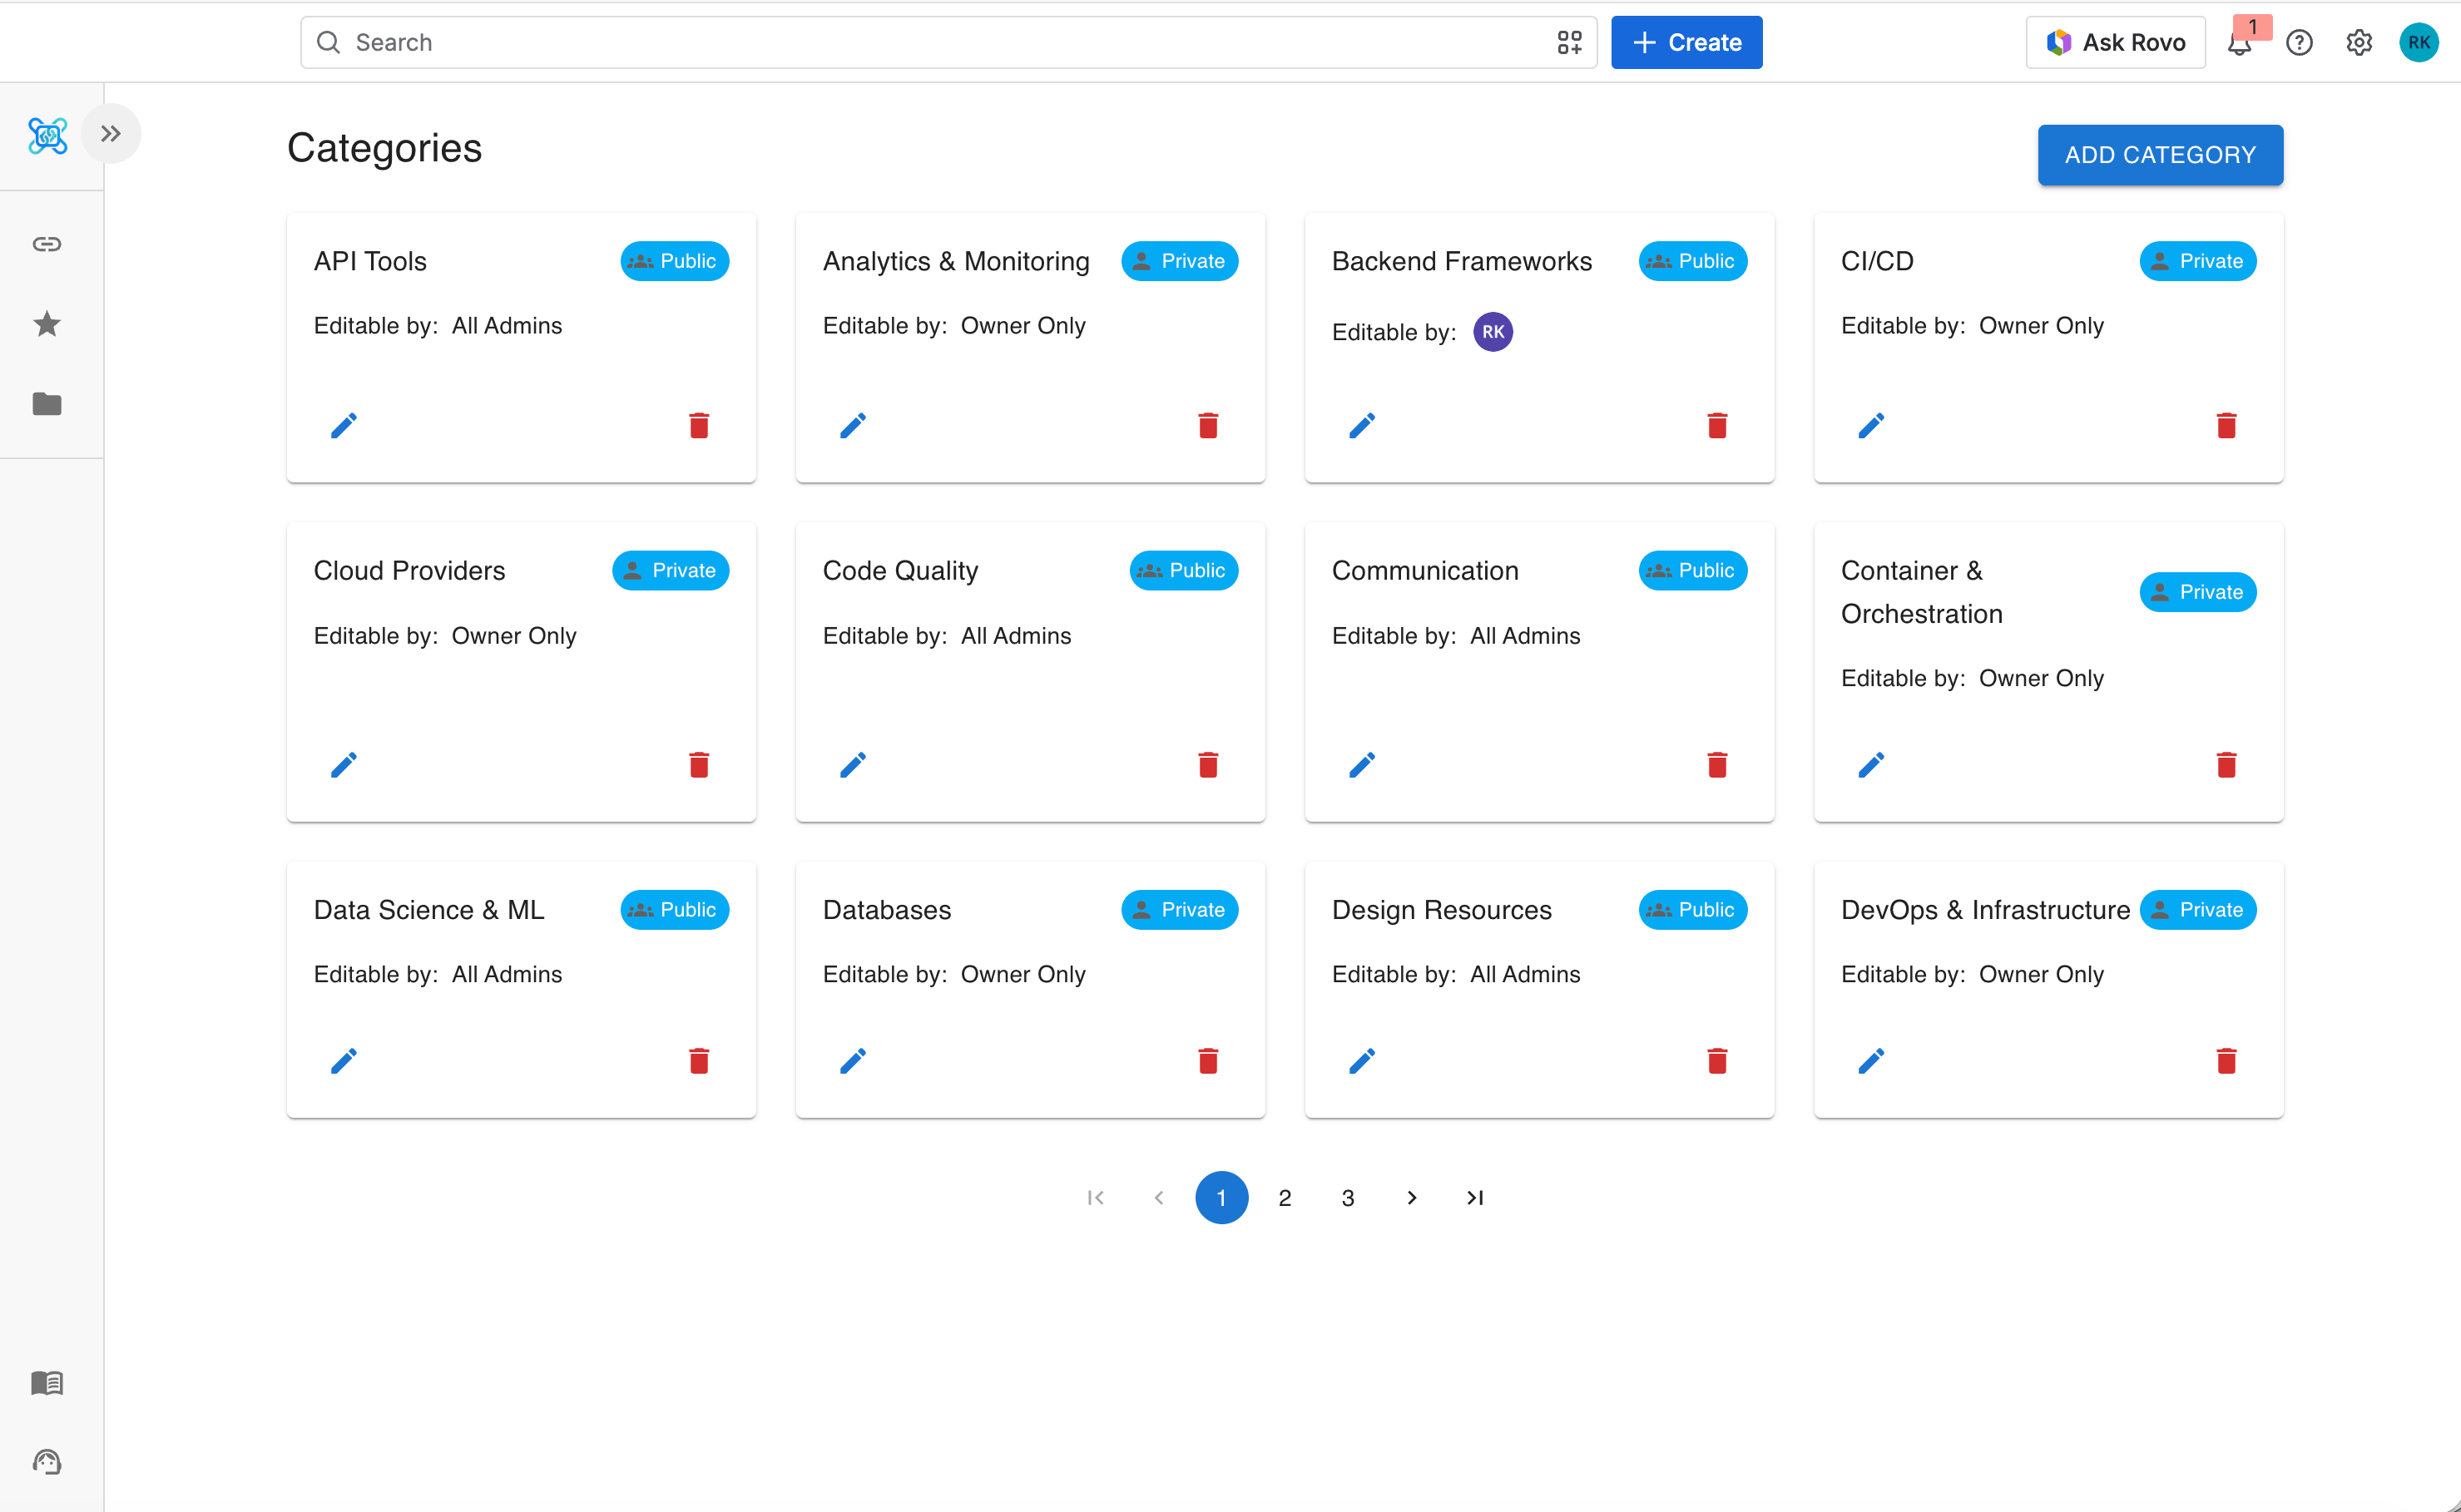Edit the Cloud Providers category
The height and width of the screenshot is (1512, 2461).
pos(343,766)
